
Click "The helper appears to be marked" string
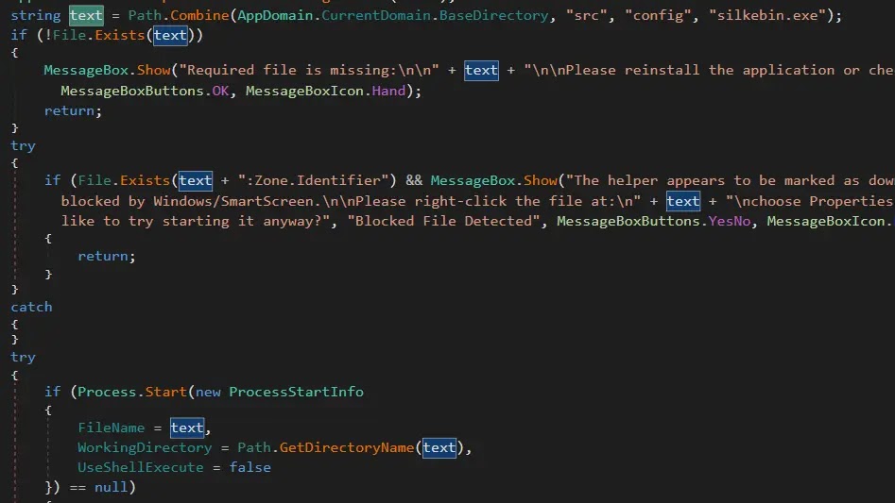[x=730, y=180]
